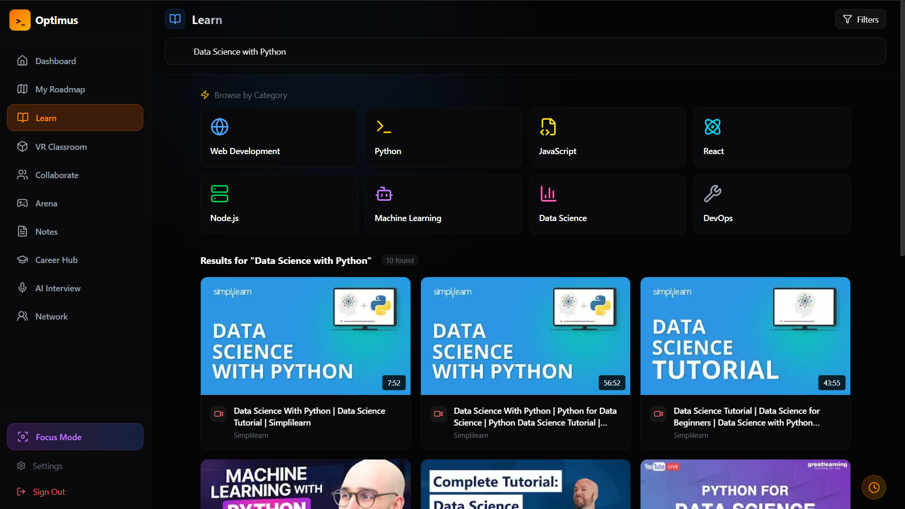Pick the Data Science chart icon
Screen dimensions: 905x509
pyautogui.click(x=548, y=194)
